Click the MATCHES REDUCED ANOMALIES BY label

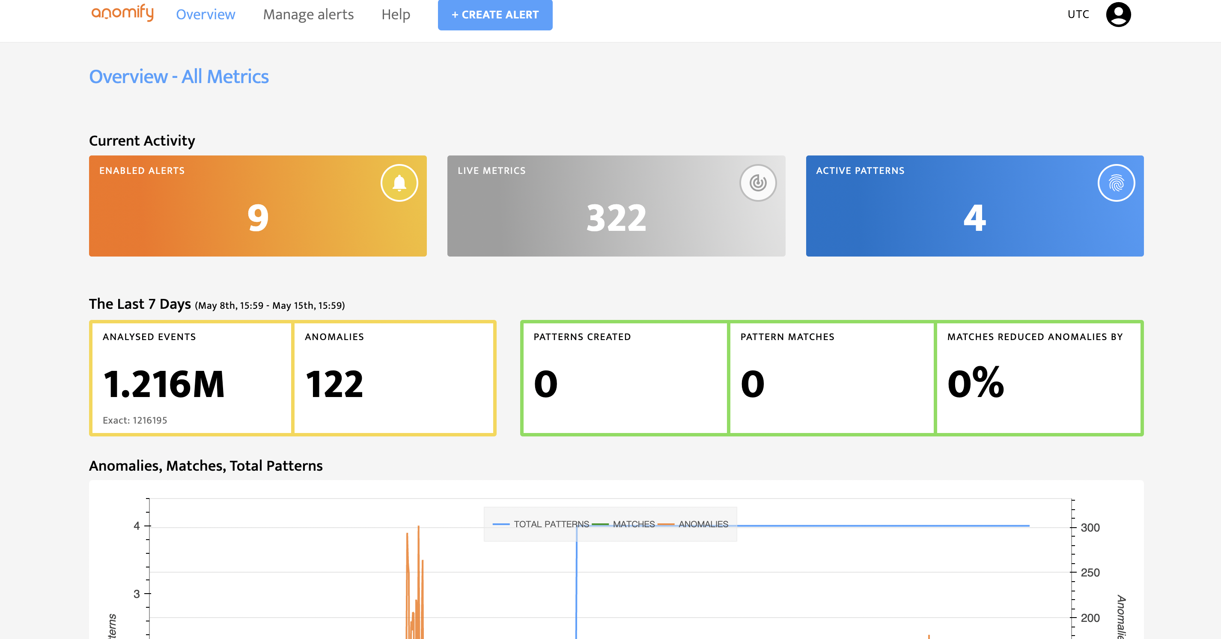1035,337
